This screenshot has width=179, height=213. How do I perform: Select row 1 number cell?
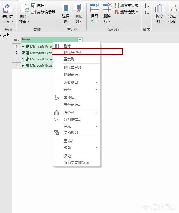(x=17, y=47)
